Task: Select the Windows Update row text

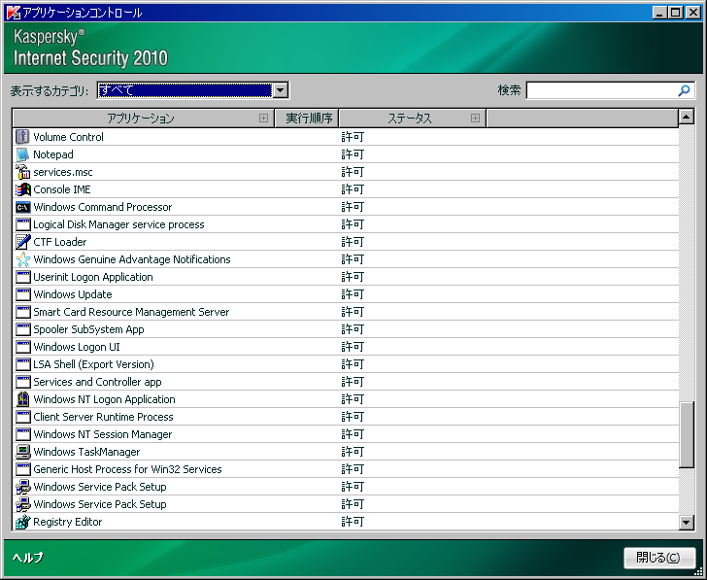Action: (x=73, y=294)
